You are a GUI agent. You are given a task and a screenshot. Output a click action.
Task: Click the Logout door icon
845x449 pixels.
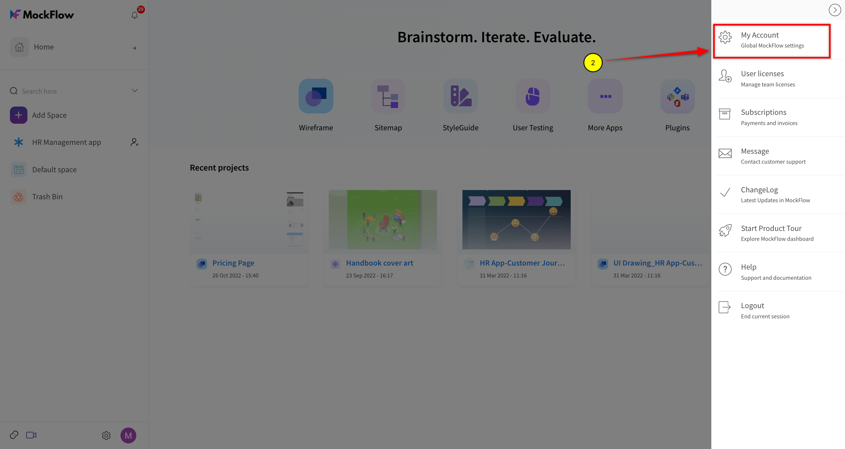tap(725, 307)
